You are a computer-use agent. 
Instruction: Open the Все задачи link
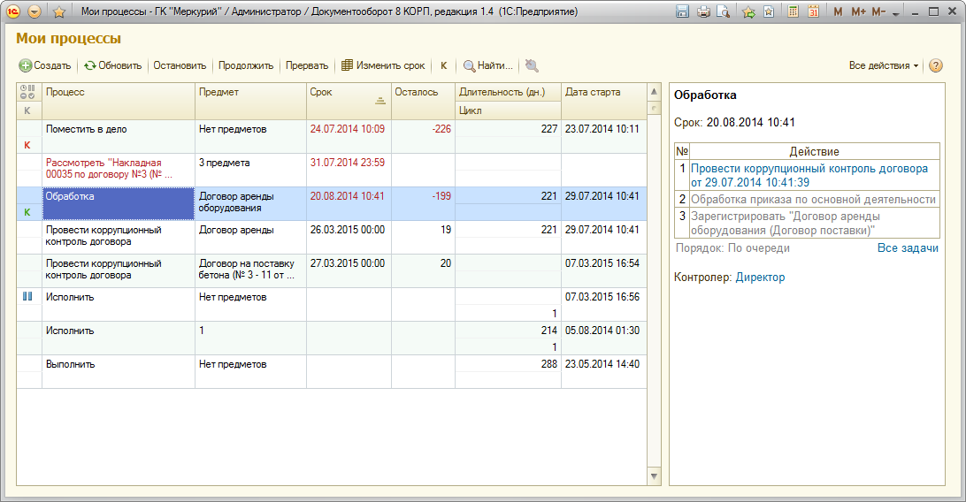(x=908, y=248)
